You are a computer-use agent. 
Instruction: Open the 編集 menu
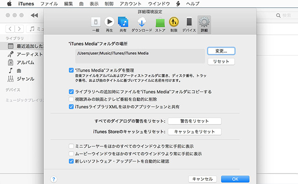pos(68,4)
